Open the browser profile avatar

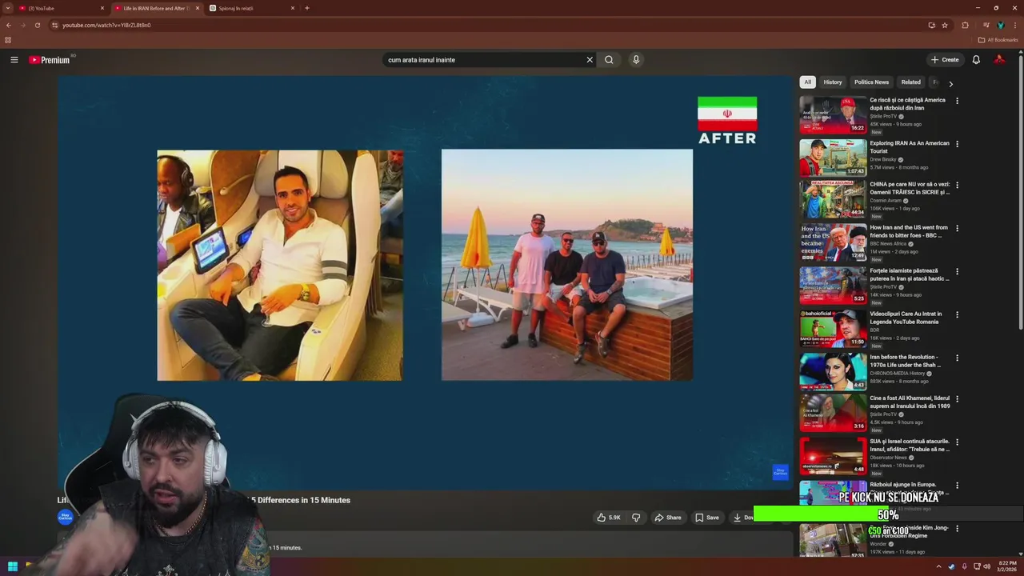click(x=1000, y=25)
